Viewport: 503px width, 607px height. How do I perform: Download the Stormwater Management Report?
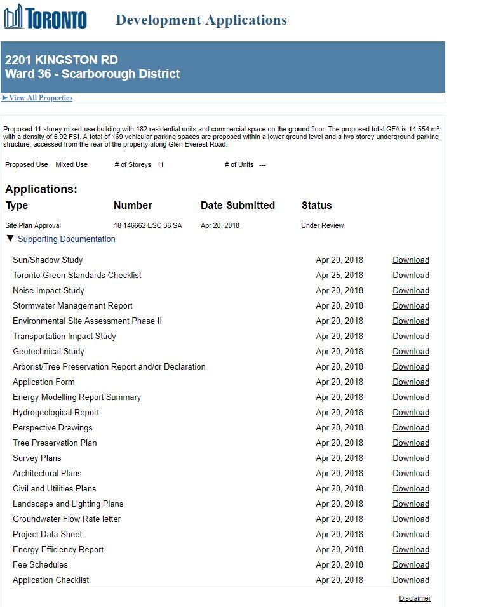point(410,306)
